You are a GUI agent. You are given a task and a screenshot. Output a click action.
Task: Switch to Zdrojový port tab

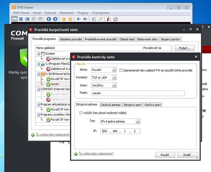pos(132,105)
